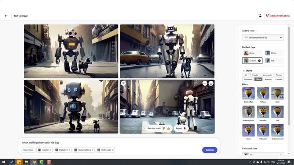Remove the Studio lighting style tag

coord(92,150)
